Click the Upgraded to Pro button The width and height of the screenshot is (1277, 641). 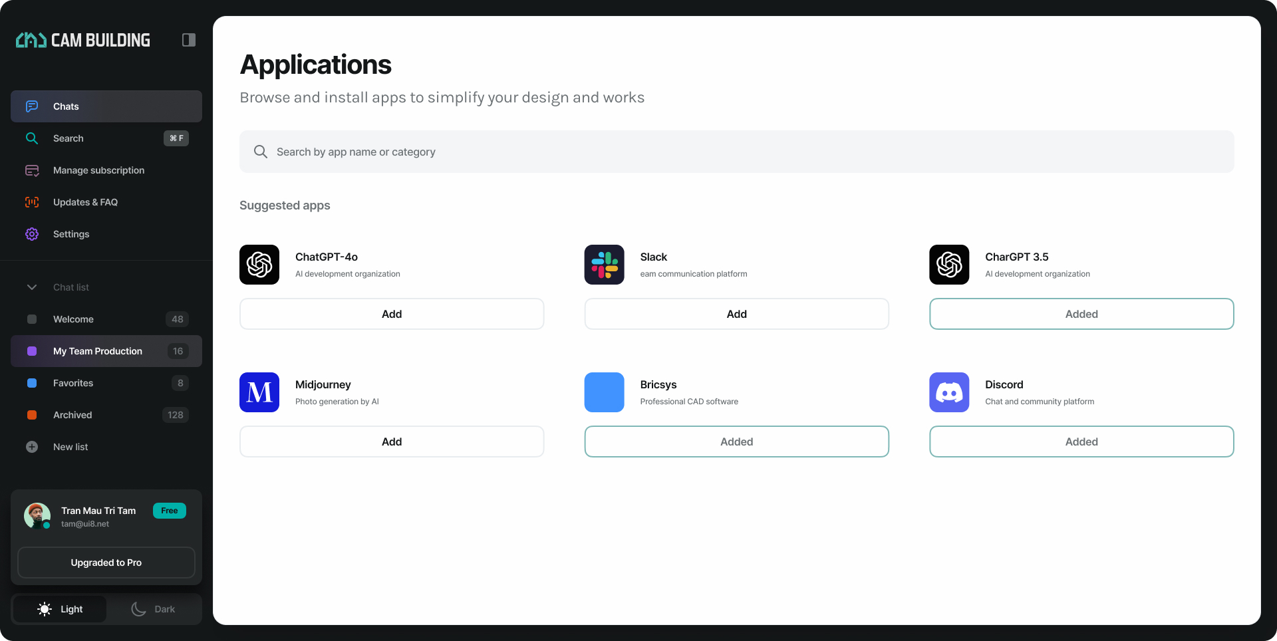coord(106,563)
